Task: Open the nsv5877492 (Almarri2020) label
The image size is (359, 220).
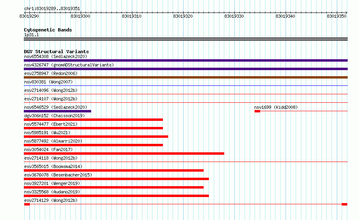Action: 53,141
